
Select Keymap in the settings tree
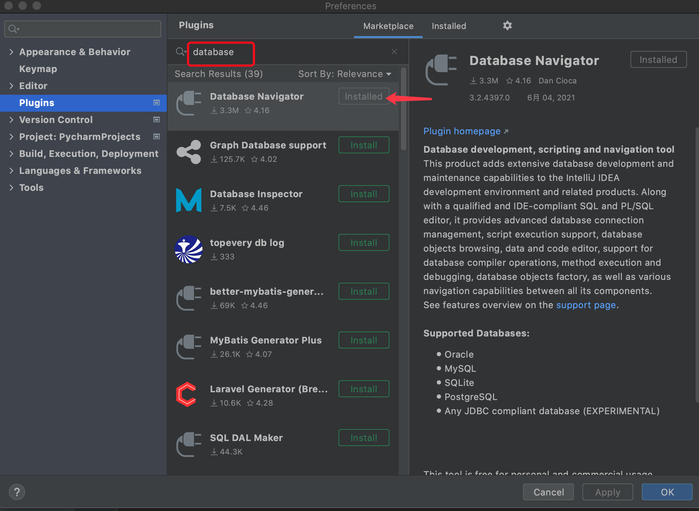pos(38,69)
